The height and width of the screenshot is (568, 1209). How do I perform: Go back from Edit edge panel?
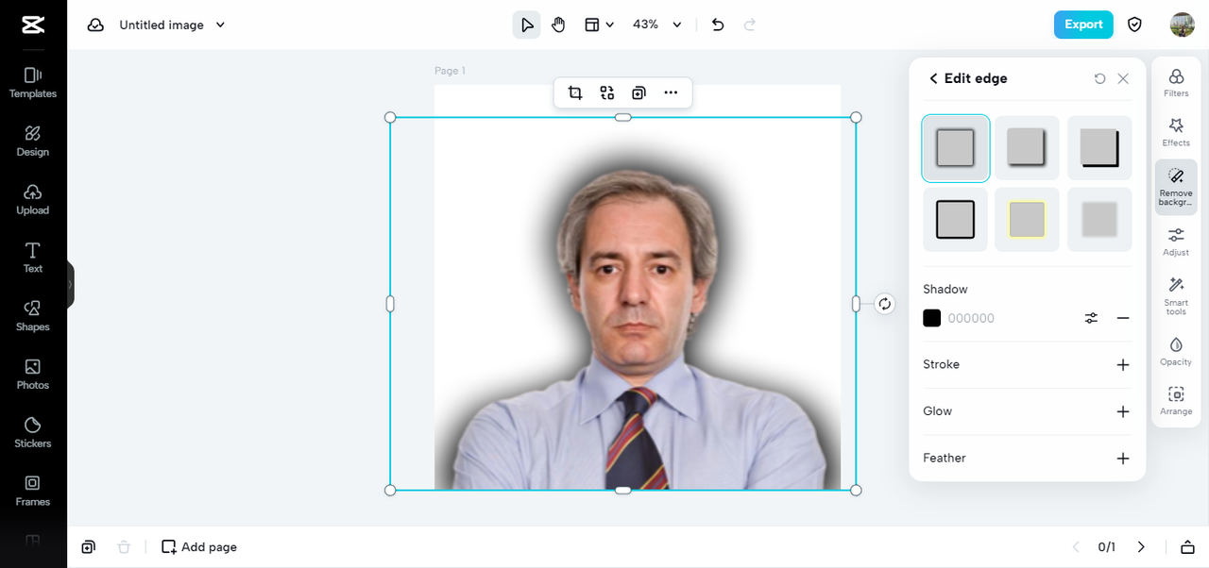pyautogui.click(x=933, y=78)
